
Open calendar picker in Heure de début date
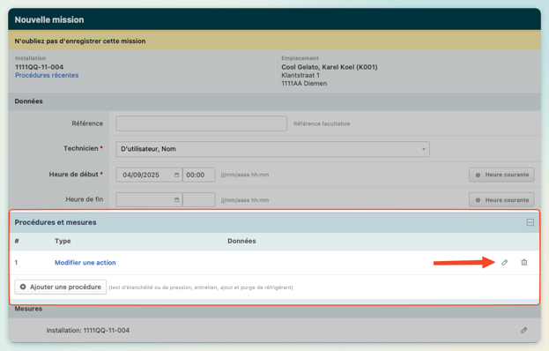click(176, 175)
